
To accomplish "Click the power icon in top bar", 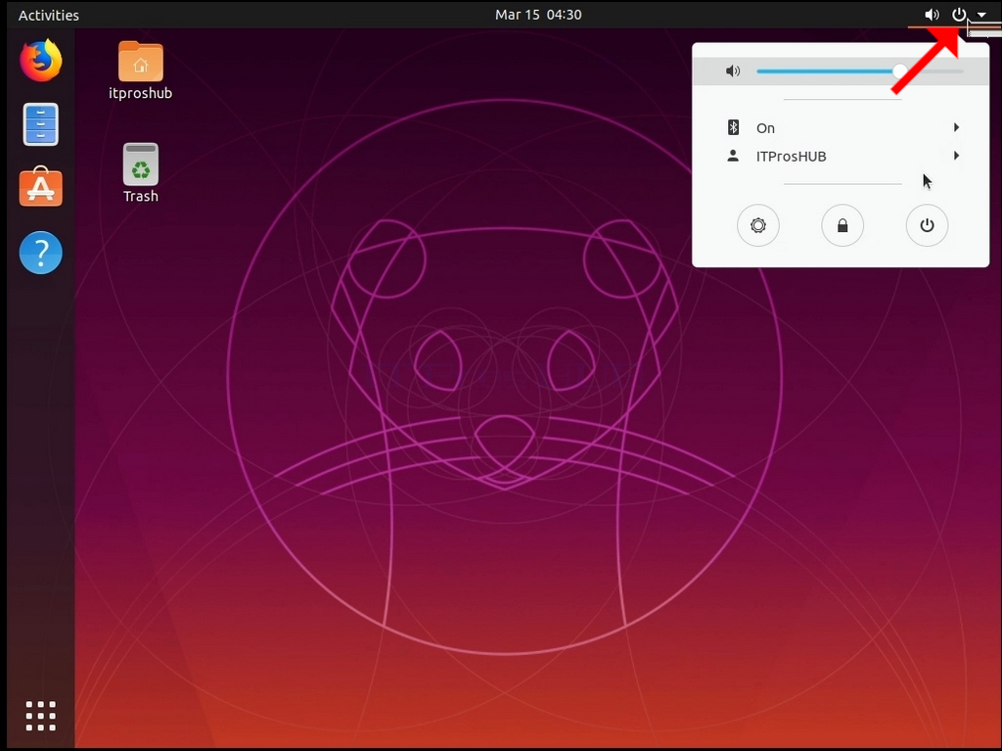I will (959, 15).
